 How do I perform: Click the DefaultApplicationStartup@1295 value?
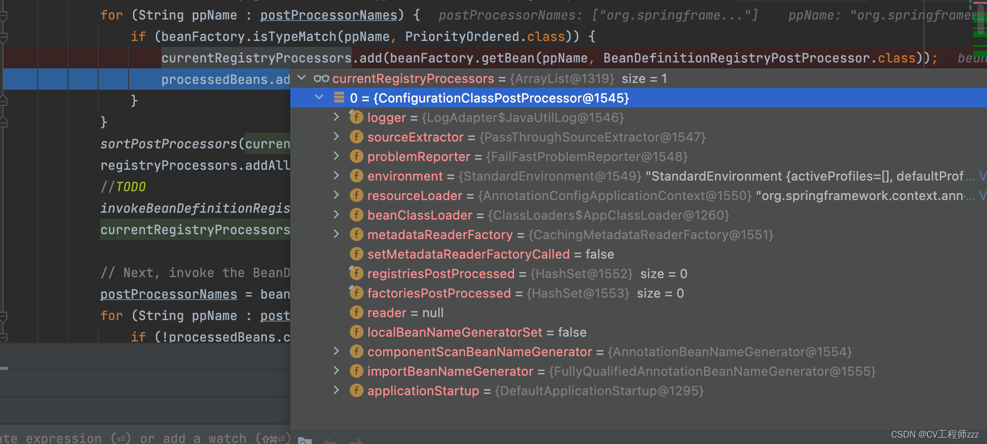coord(599,391)
